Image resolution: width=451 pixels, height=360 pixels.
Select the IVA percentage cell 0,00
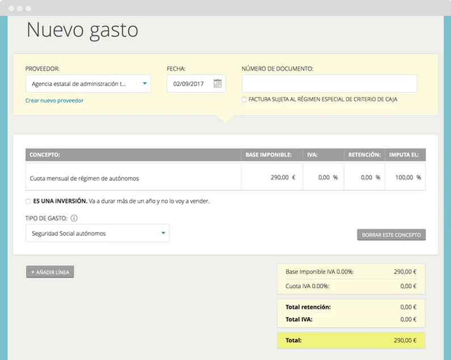pos(323,177)
